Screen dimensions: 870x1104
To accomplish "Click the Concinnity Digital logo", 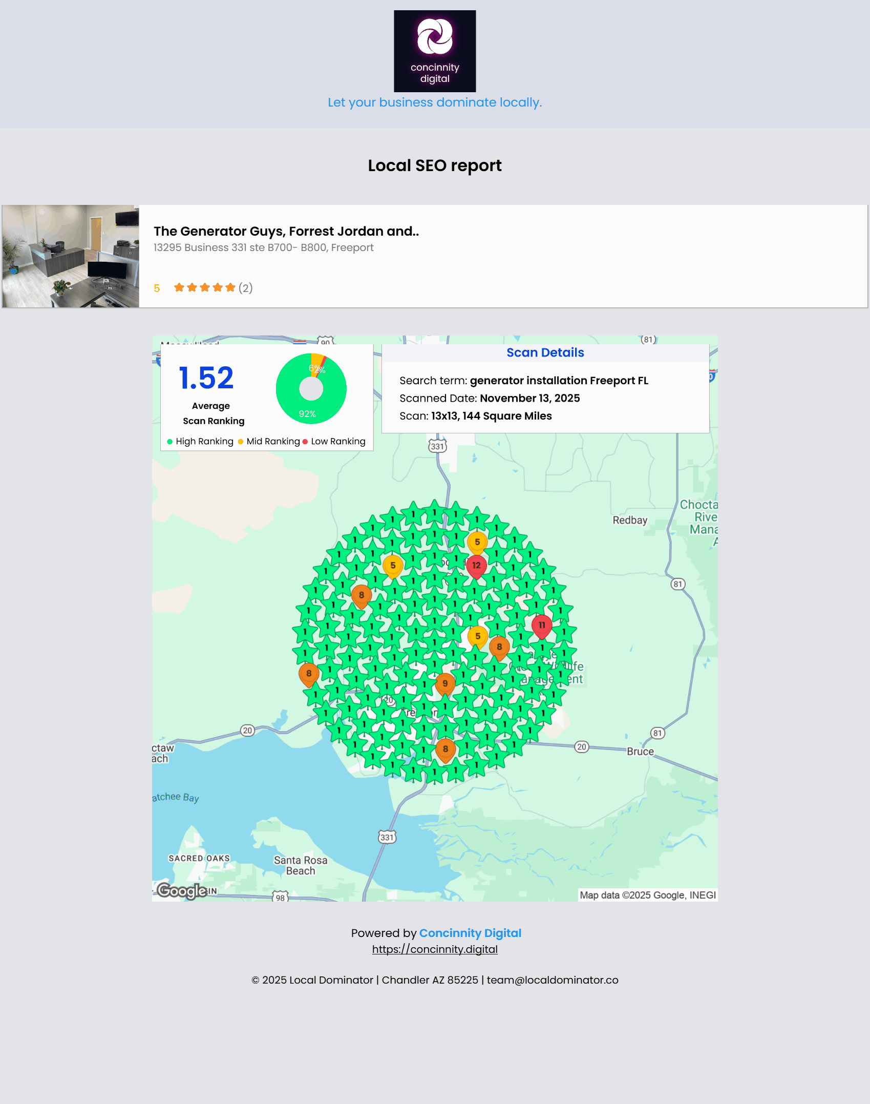I will point(435,51).
